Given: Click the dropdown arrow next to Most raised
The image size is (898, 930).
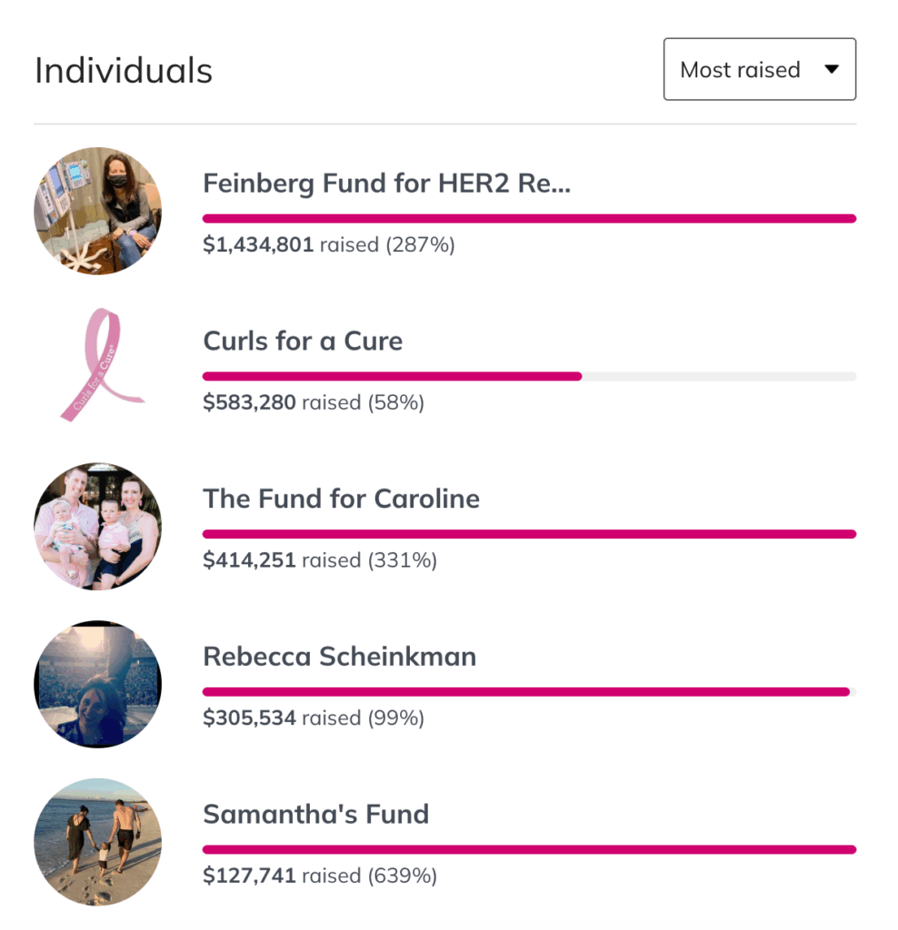Looking at the screenshot, I should tap(831, 70).
